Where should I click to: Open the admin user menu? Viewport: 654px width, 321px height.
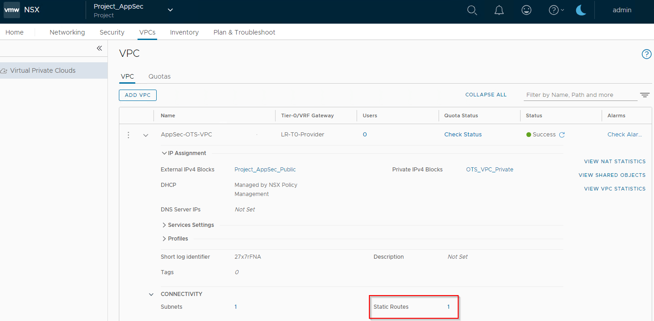pos(622,10)
